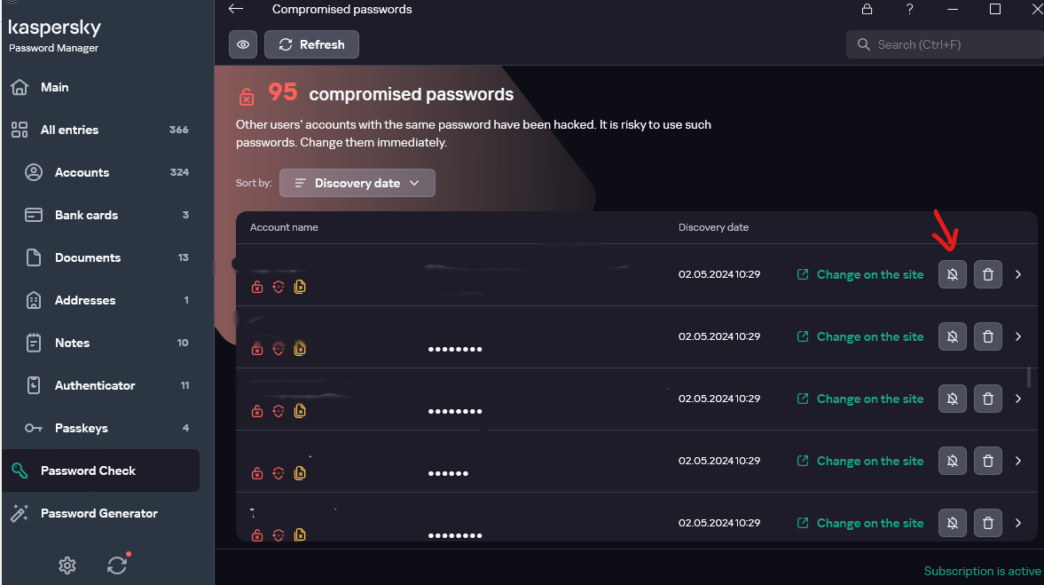This screenshot has width=1044, height=585.
Task: Click Change on the site for second entry
Action: click(860, 337)
